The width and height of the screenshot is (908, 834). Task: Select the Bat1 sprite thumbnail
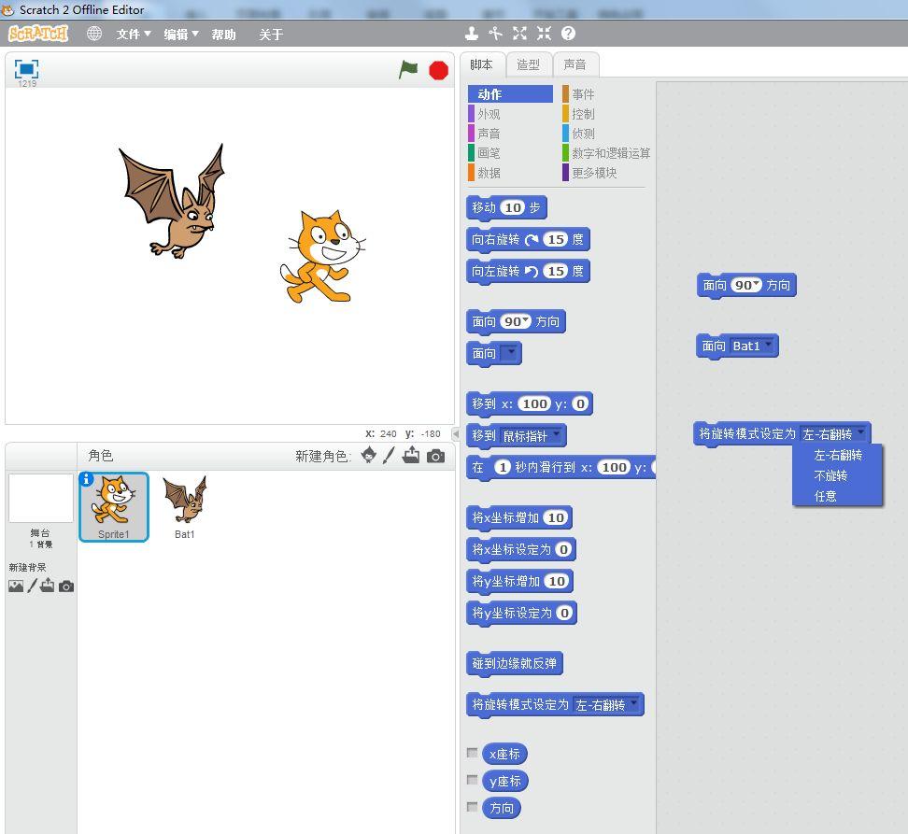[185, 507]
